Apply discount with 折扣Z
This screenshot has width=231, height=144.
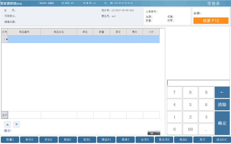coord(48,140)
